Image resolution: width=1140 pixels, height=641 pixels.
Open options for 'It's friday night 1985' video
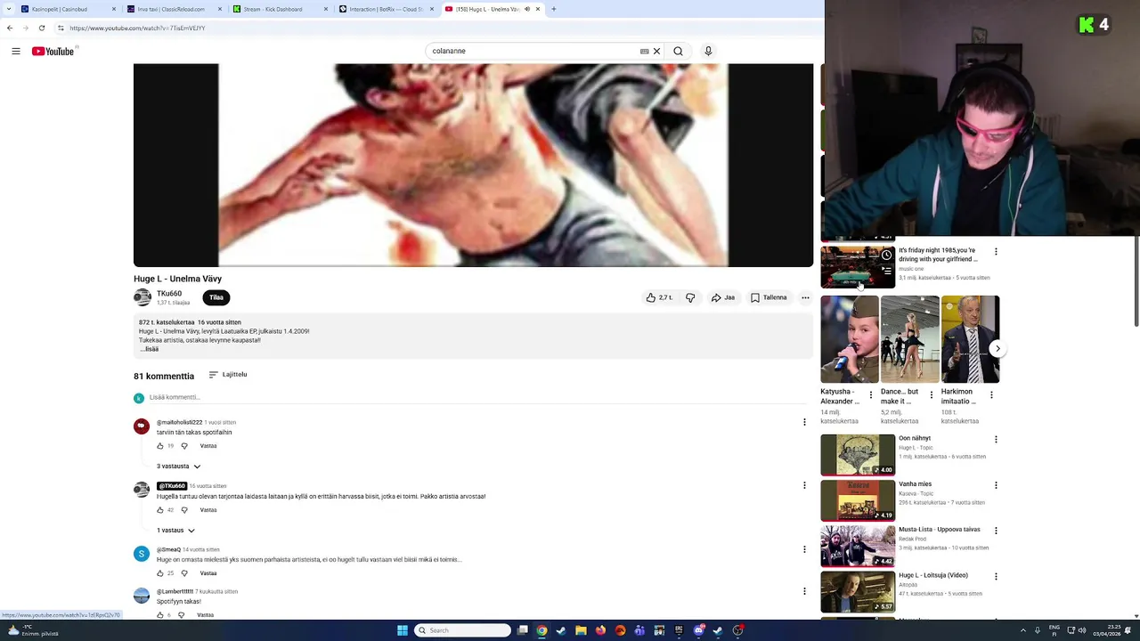coord(996,251)
